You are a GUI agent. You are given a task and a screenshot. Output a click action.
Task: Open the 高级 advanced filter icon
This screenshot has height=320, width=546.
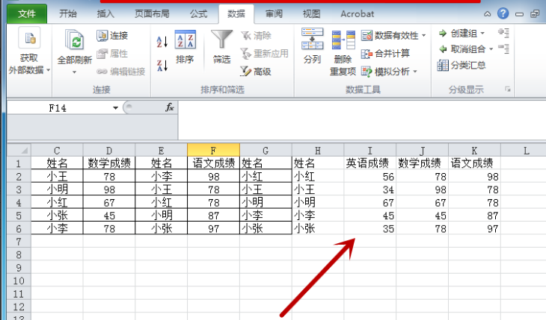[x=246, y=72]
